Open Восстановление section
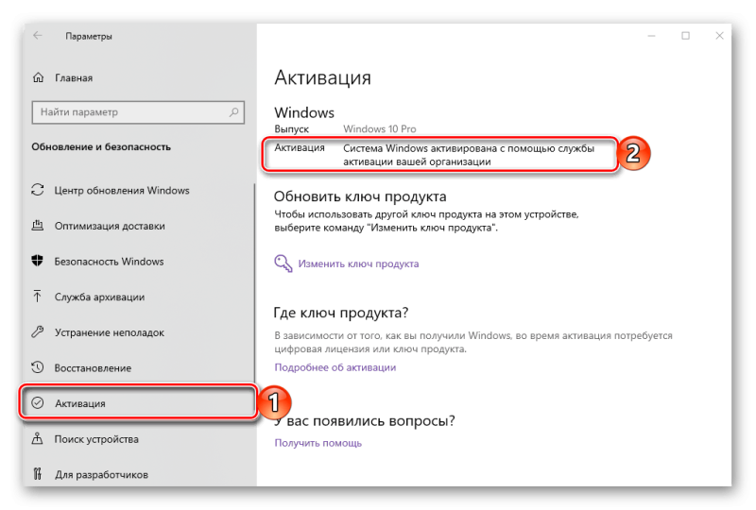Viewport: 756px width, 510px height. [x=93, y=368]
